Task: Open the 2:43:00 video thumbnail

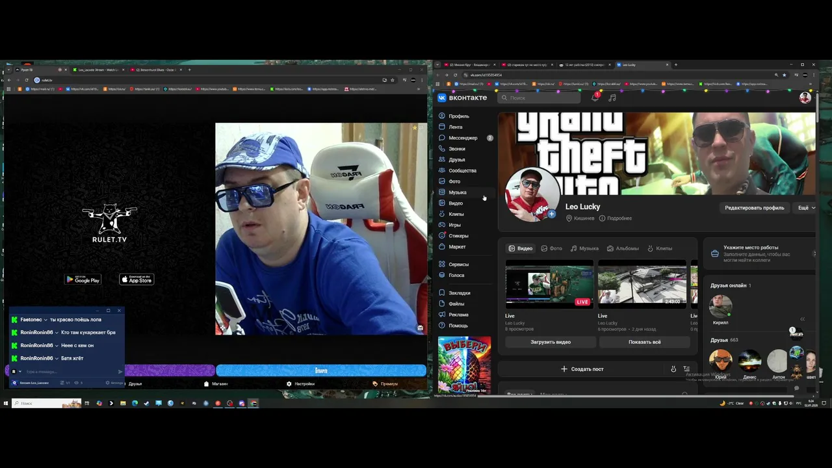Action: coord(642,284)
